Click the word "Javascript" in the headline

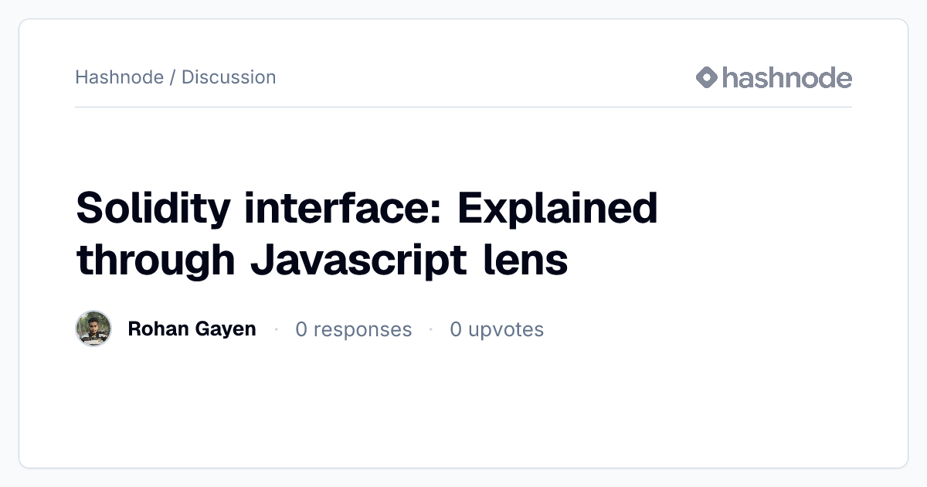pos(358,260)
